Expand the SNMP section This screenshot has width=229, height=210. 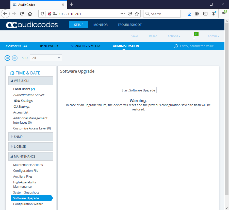tap(31, 137)
